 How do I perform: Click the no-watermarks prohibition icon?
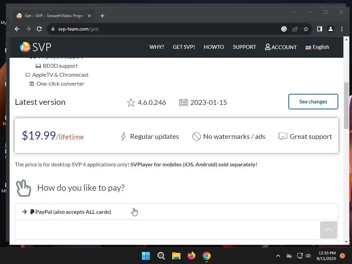[x=196, y=136]
